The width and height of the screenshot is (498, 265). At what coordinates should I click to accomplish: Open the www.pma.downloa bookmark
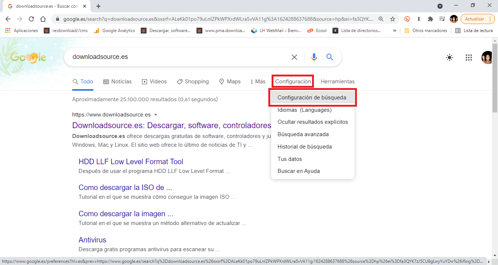[x=221, y=31]
